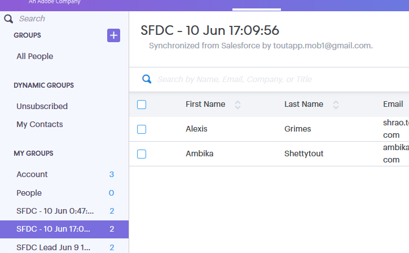
Task: Click Search by Name, Email, Company field
Action: pyautogui.click(x=282, y=79)
